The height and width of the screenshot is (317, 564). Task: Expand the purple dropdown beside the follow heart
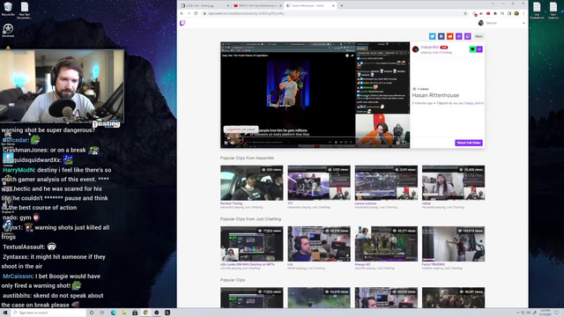[x=479, y=49]
